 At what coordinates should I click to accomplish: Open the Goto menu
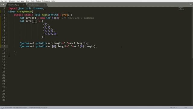click(x=27, y=1)
